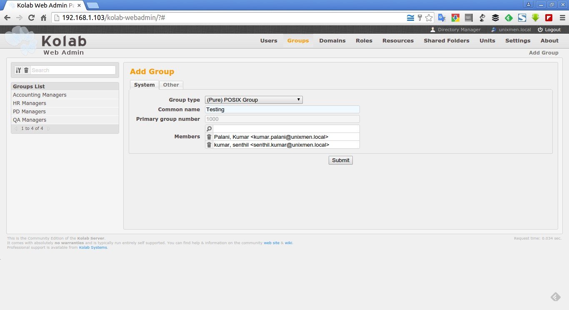Image resolution: width=569 pixels, height=310 pixels.
Task: Open the Flipboard extension icon
Action: 549,18
